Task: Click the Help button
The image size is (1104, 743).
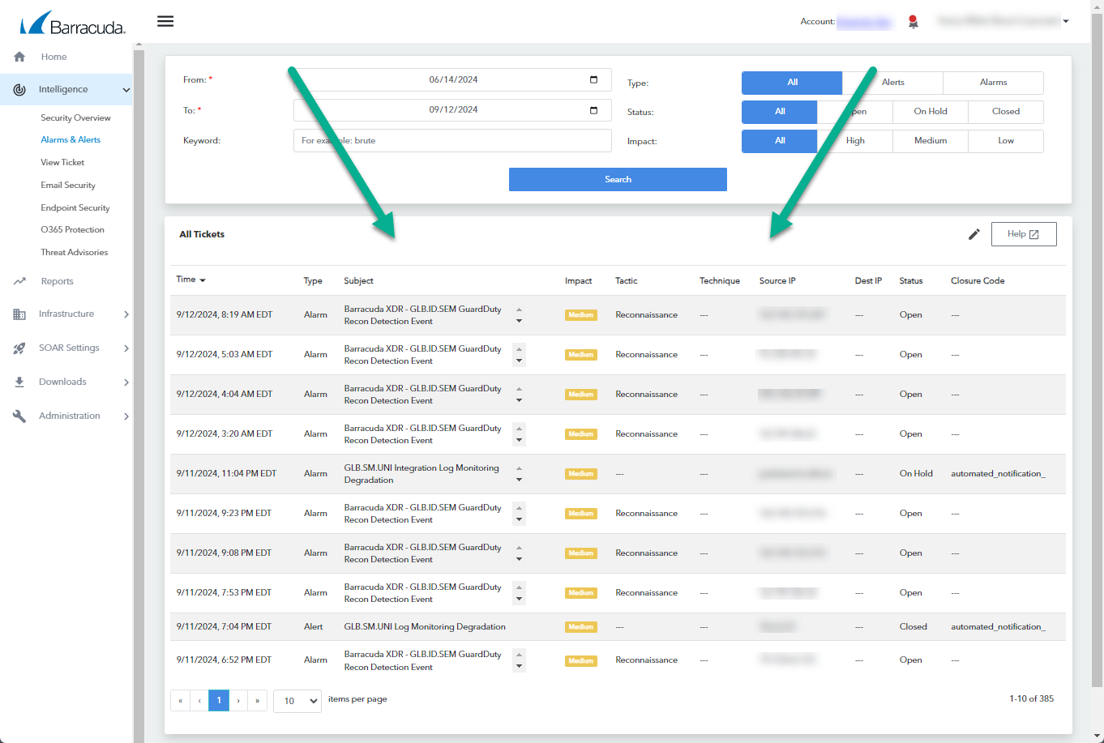Action: click(x=1024, y=234)
